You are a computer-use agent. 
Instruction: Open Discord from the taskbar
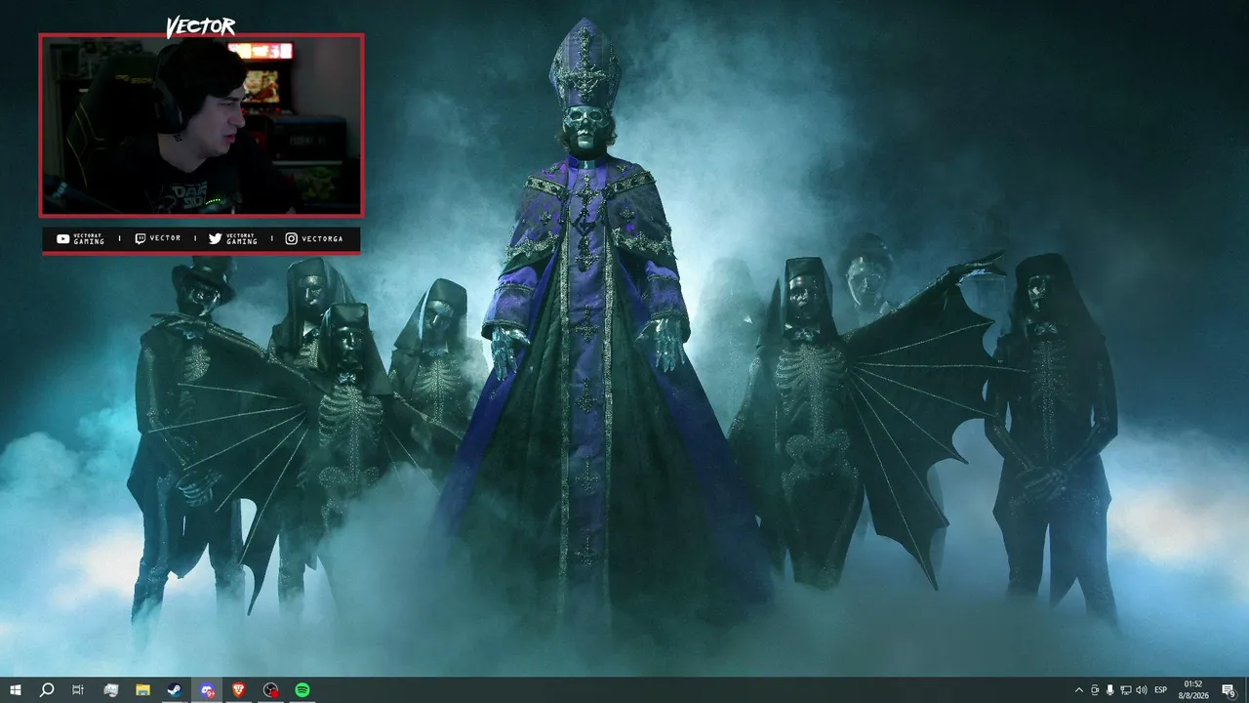(x=207, y=690)
